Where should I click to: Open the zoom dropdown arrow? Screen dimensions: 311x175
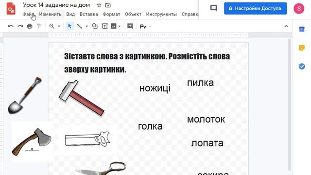[x=59, y=26]
